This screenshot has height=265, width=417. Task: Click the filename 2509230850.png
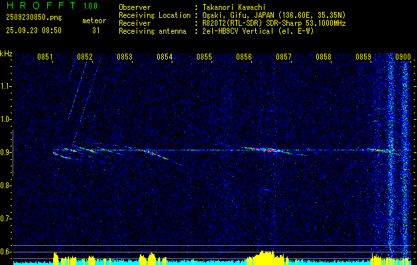(x=34, y=17)
